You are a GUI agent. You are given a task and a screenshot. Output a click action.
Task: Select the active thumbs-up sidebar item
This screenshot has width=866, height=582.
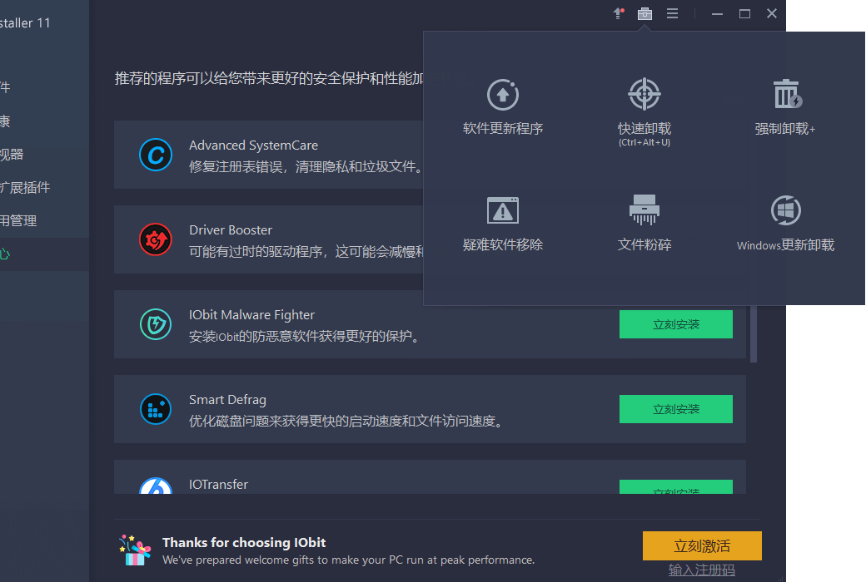pos(44,254)
